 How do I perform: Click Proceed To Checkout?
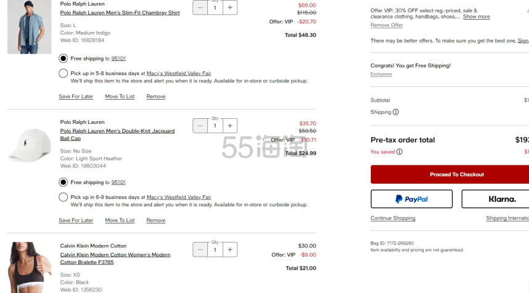point(450,174)
